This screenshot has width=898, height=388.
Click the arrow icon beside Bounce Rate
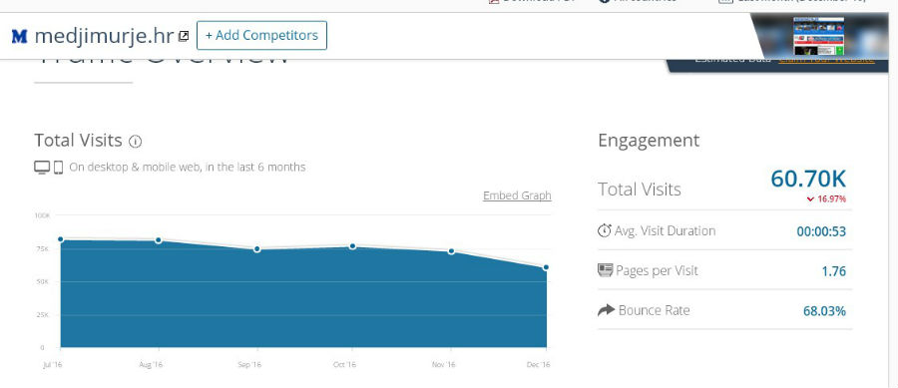606,310
